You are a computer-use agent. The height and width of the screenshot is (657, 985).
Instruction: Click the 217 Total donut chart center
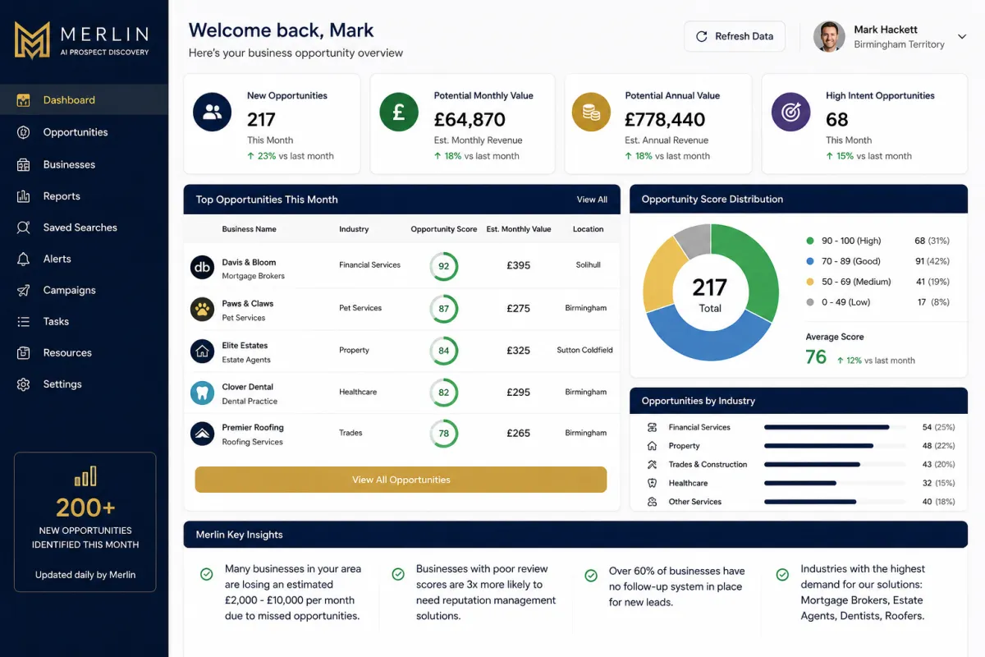click(710, 294)
